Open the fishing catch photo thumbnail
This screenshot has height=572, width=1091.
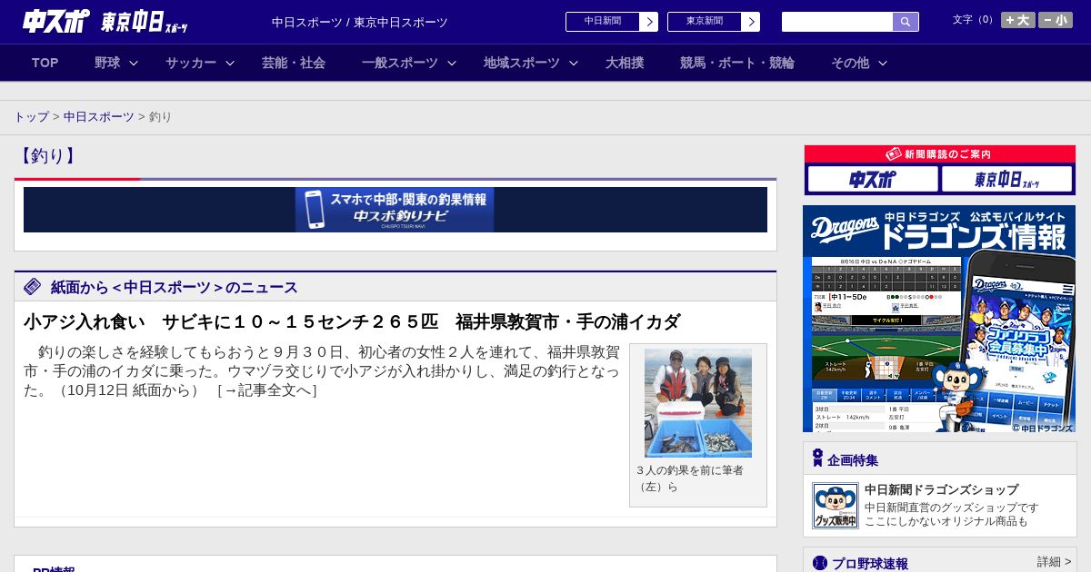(x=697, y=402)
